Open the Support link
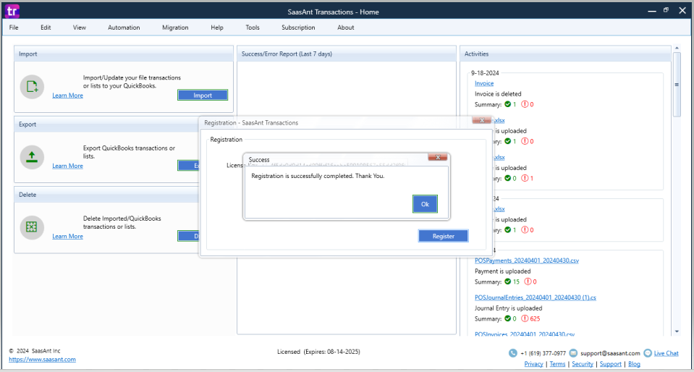 pyautogui.click(x=611, y=363)
